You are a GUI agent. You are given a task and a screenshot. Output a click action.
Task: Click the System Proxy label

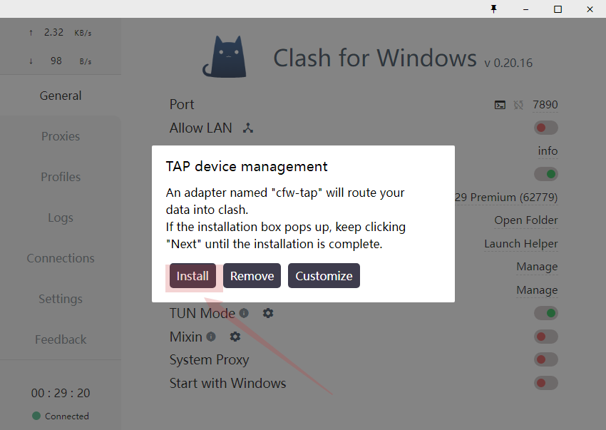click(x=209, y=360)
